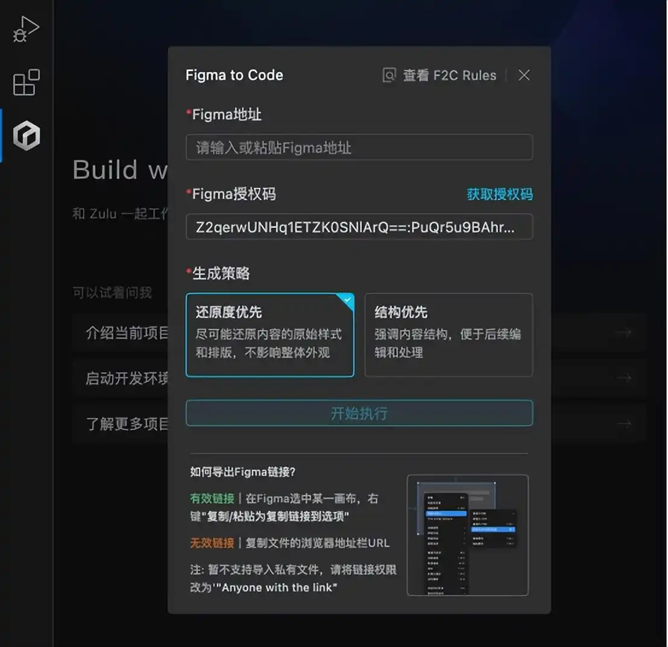Open the Run and Debug sidebar icon
668x647 pixels.
click(26, 27)
